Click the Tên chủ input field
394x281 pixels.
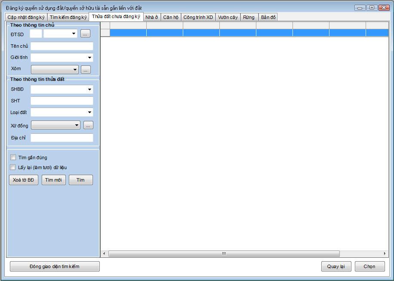coord(62,46)
